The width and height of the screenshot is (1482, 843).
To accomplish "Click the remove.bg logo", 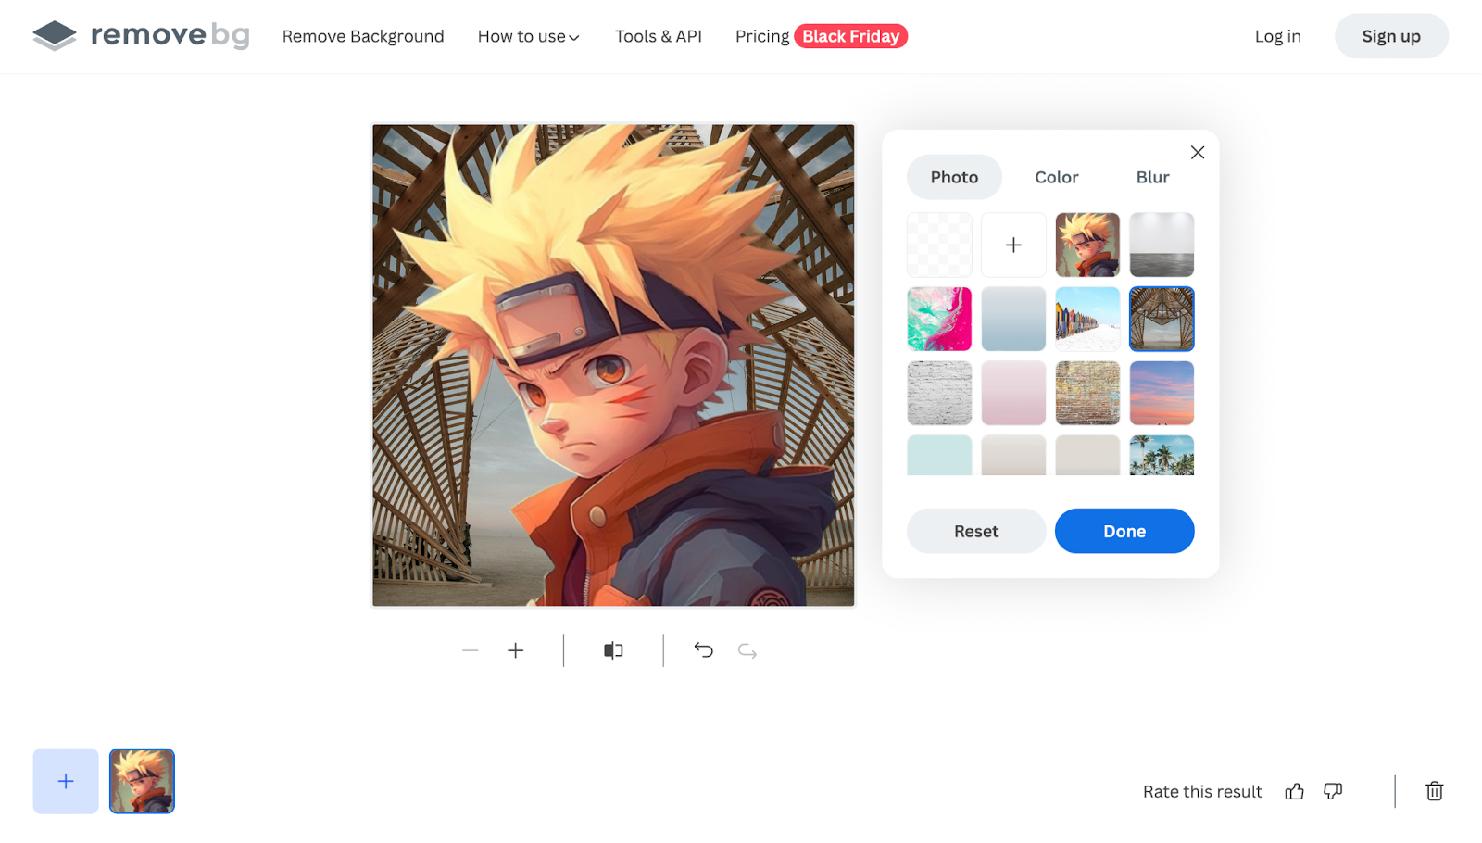I will (x=141, y=36).
